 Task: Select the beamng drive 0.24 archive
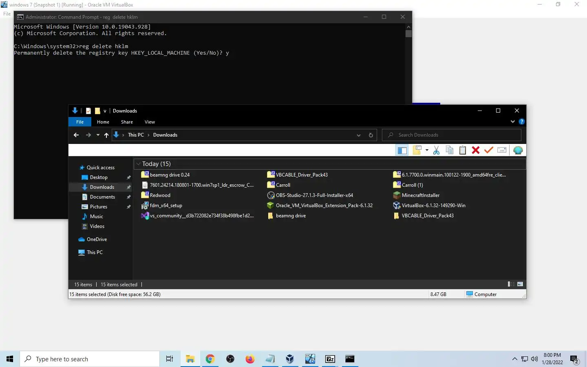tap(165, 175)
